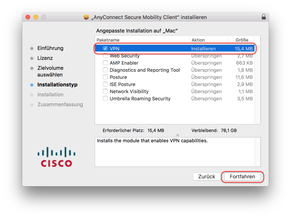Image resolution: width=291 pixels, height=218 pixels.
Task: Click the yellow minimize window button
Action: 36,17
